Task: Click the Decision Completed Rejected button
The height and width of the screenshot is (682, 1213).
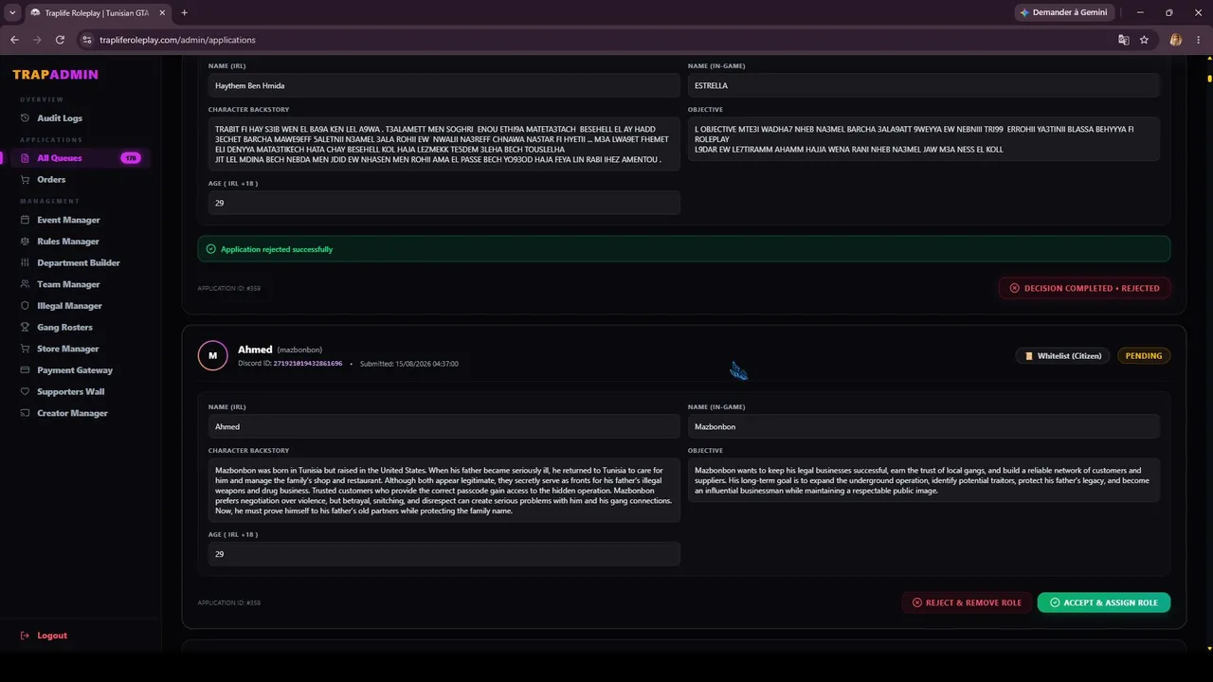Action: [1085, 288]
